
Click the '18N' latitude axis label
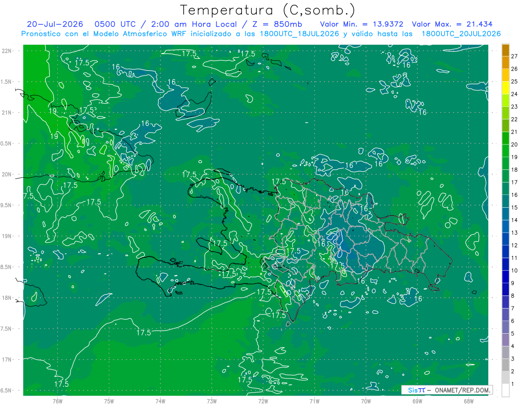coord(7,298)
